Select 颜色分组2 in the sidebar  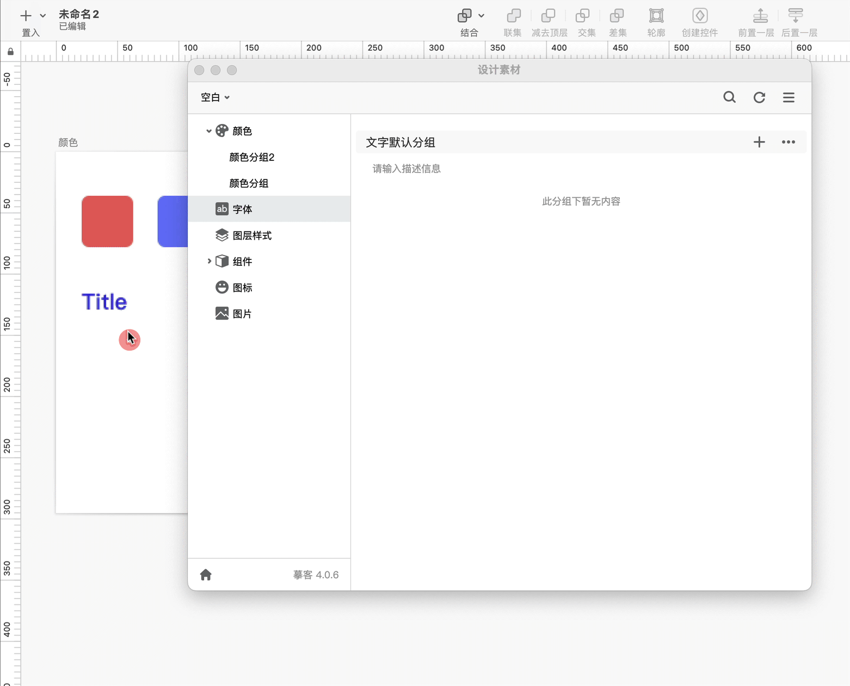tap(251, 157)
